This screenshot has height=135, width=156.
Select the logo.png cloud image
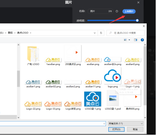[x=113, y=76]
